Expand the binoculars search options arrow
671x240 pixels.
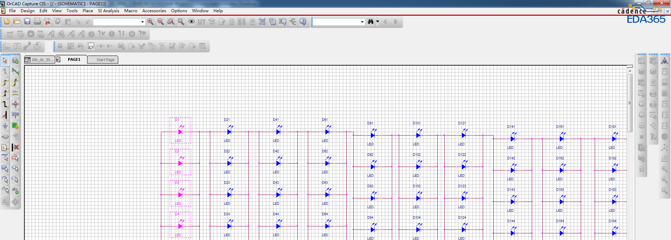pos(377,22)
